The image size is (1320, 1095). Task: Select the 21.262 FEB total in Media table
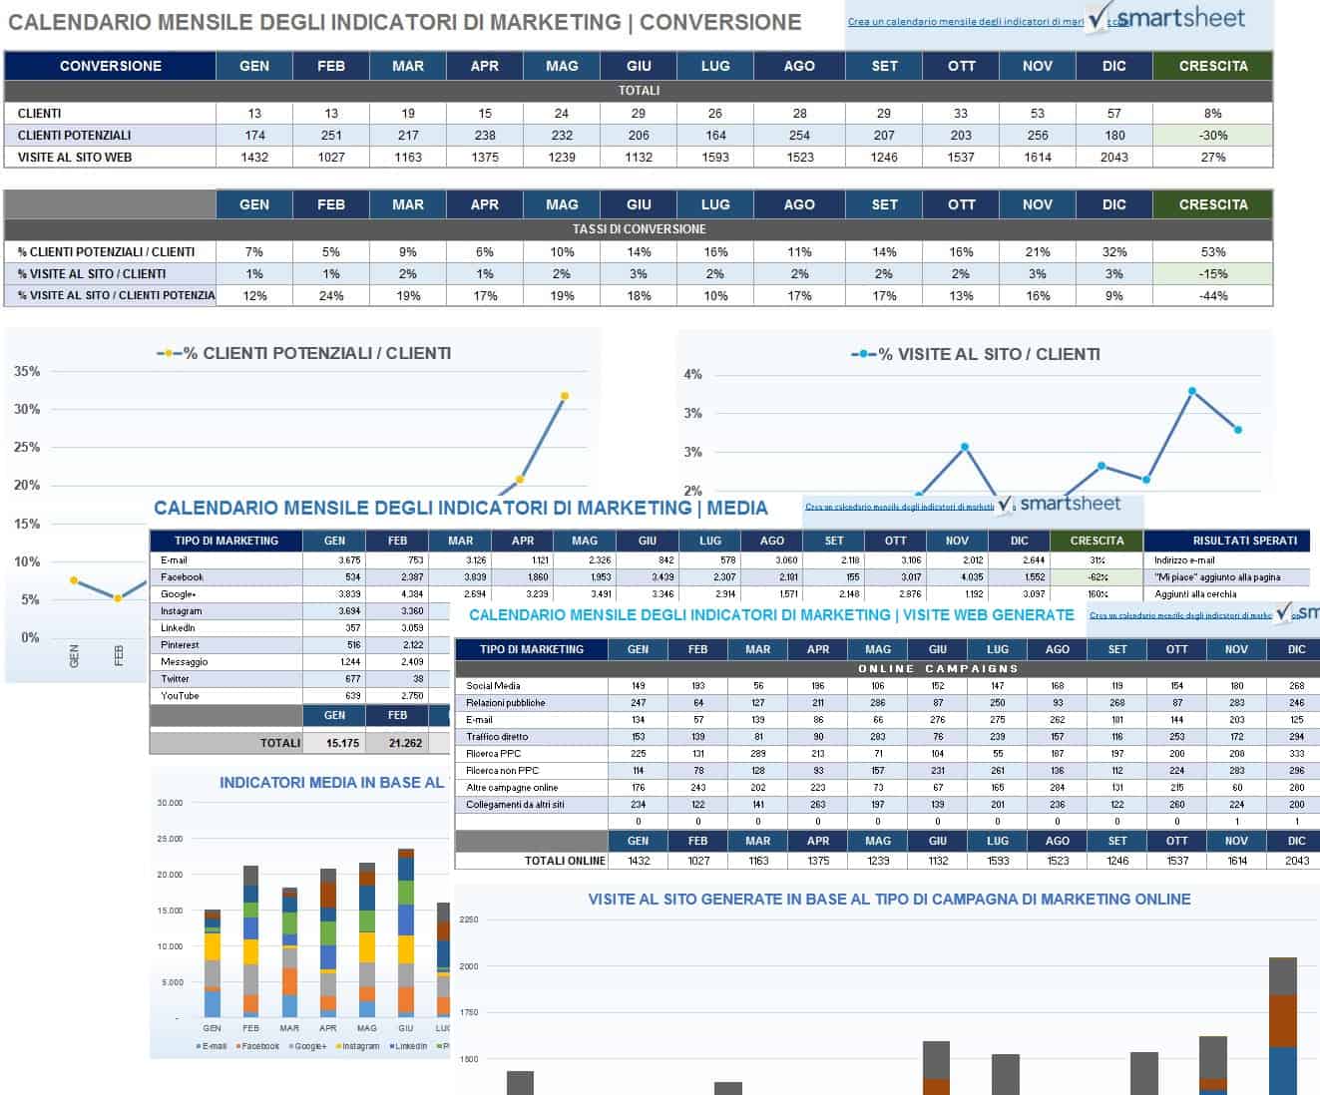click(x=397, y=743)
